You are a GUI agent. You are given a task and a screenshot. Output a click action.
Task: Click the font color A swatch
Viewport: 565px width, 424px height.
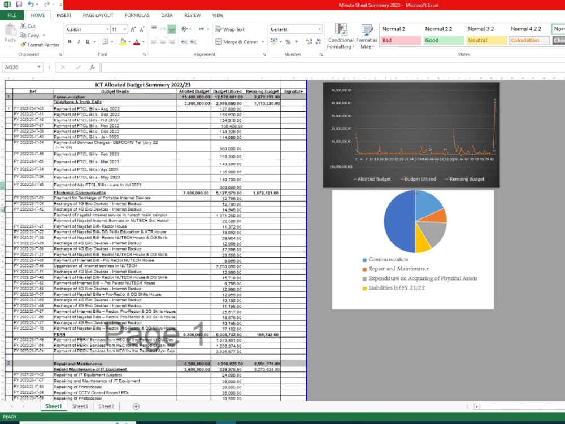click(137, 42)
